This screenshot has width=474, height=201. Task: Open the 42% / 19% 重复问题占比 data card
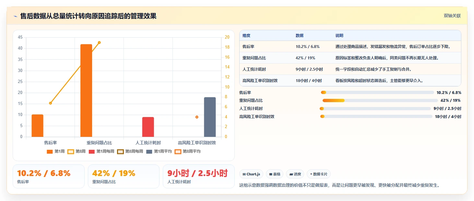coord(124,176)
